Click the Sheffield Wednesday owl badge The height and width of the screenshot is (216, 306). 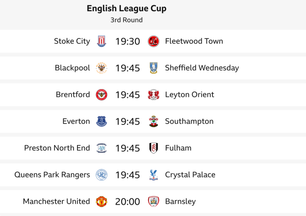pyautogui.click(x=154, y=68)
